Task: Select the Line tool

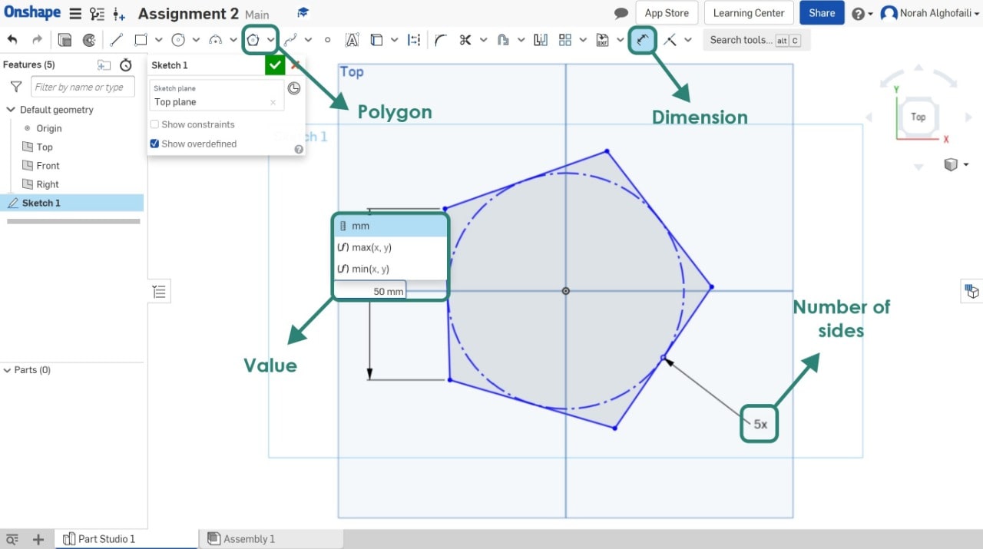Action: coord(117,40)
